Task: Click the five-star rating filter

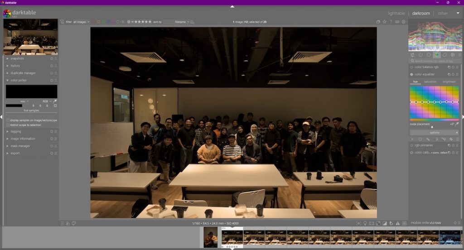Action: [150, 22]
